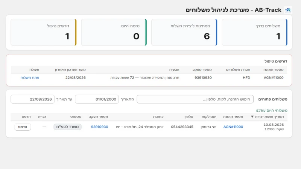Click column header 'הבעיה'
The width and height of the screenshot is (301, 169).
(x=174, y=69)
